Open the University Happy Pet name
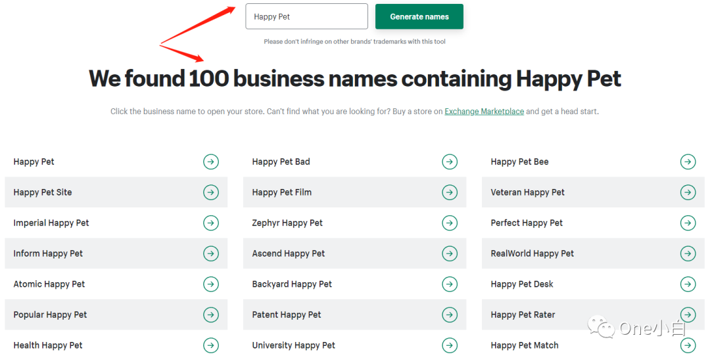Image resolution: width=710 pixels, height=359 pixels. pos(293,345)
